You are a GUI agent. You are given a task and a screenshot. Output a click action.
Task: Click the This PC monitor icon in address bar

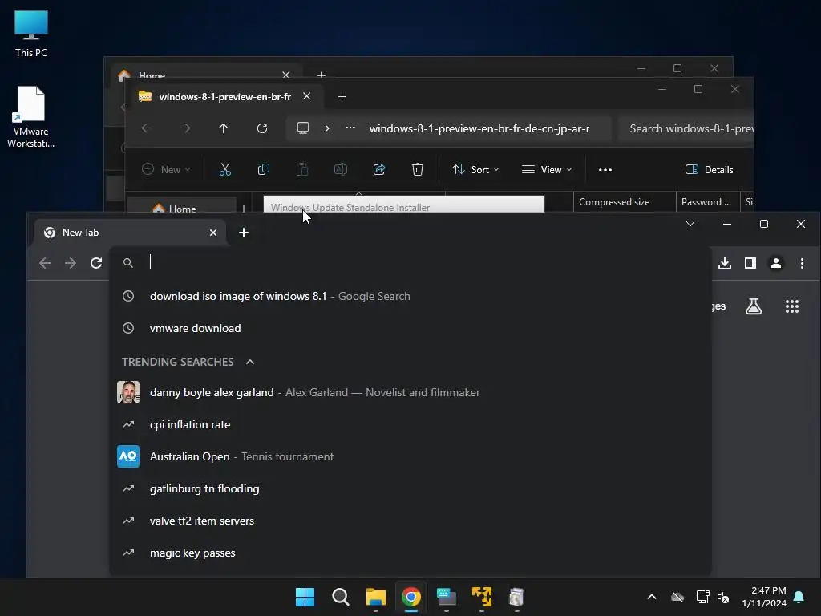pyautogui.click(x=302, y=128)
